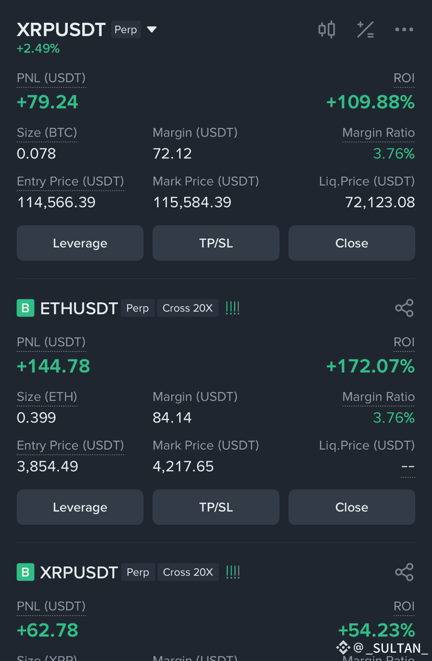Tap the XRPUSDT green signal bars indicator
Screen dimensions: 432x661
tap(233, 572)
